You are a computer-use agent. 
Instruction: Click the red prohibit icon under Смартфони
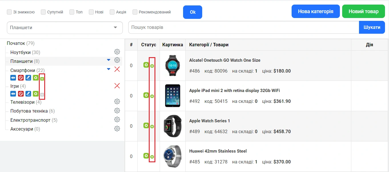(x=21, y=78)
